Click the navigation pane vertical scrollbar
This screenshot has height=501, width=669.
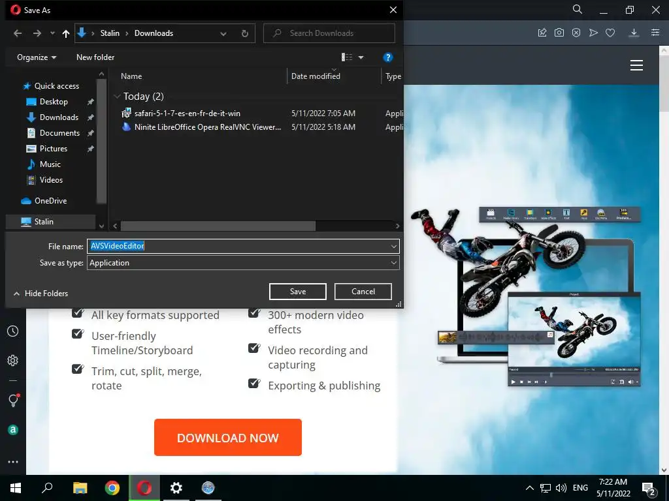point(101,141)
